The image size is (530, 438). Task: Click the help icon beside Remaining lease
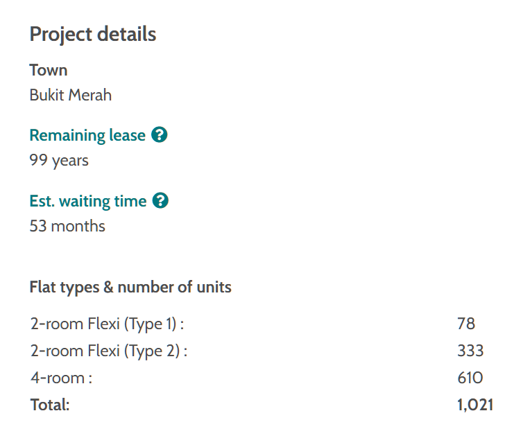tap(160, 135)
